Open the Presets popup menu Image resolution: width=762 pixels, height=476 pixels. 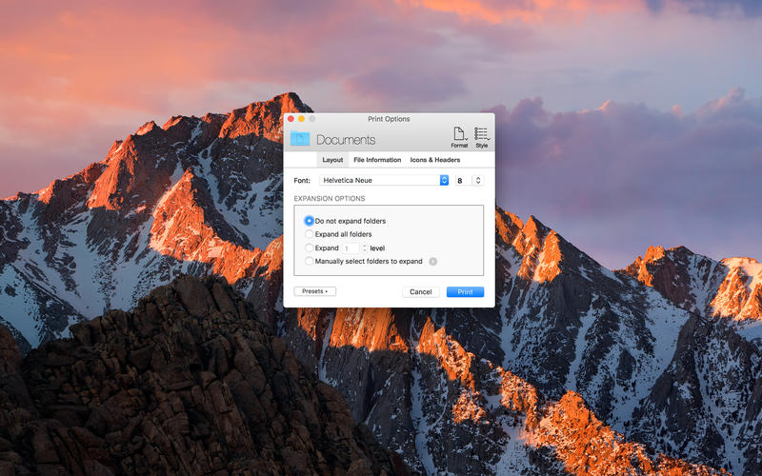315,291
